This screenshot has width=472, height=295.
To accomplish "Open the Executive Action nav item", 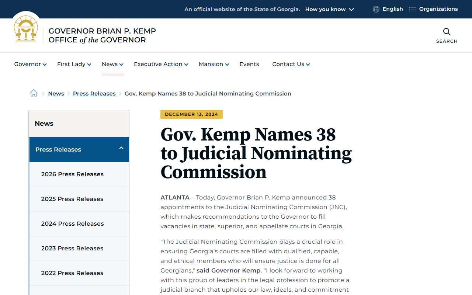I will (x=158, y=64).
